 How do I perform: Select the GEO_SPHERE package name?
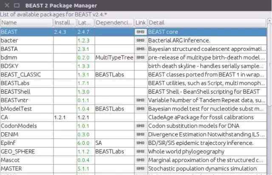(x=18, y=151)
